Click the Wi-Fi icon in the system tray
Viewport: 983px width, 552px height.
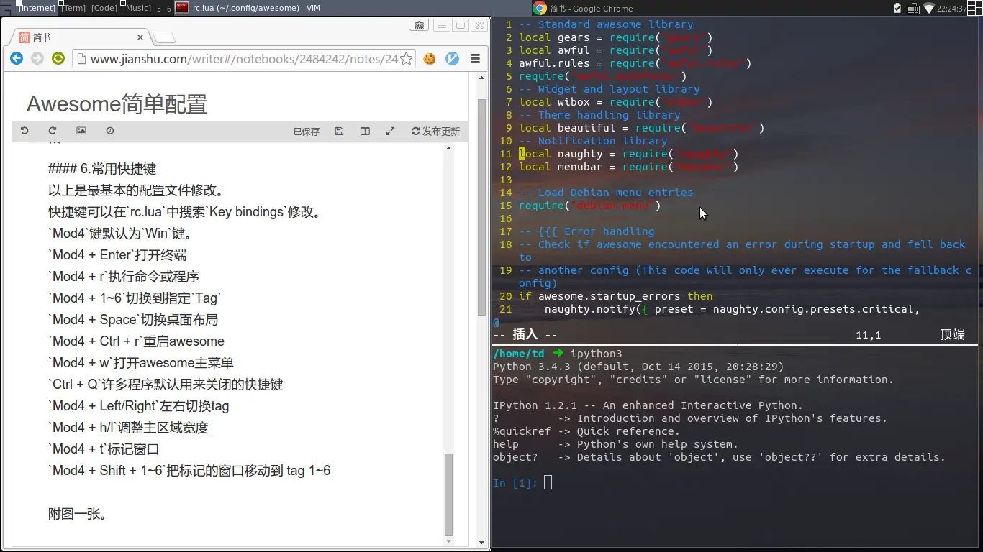pyautogui.click(x=929, y=8)
